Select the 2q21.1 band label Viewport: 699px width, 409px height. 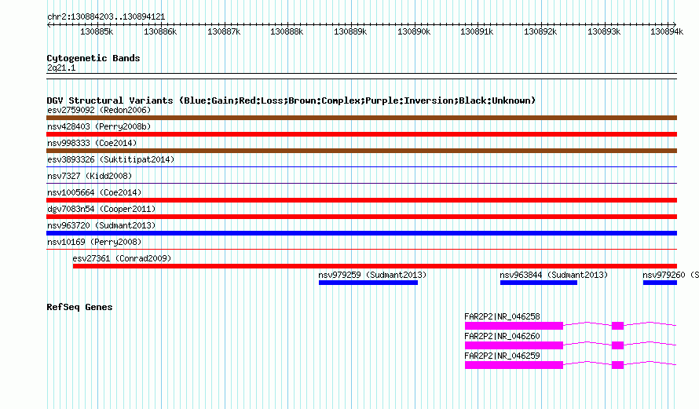click(61, 68)
